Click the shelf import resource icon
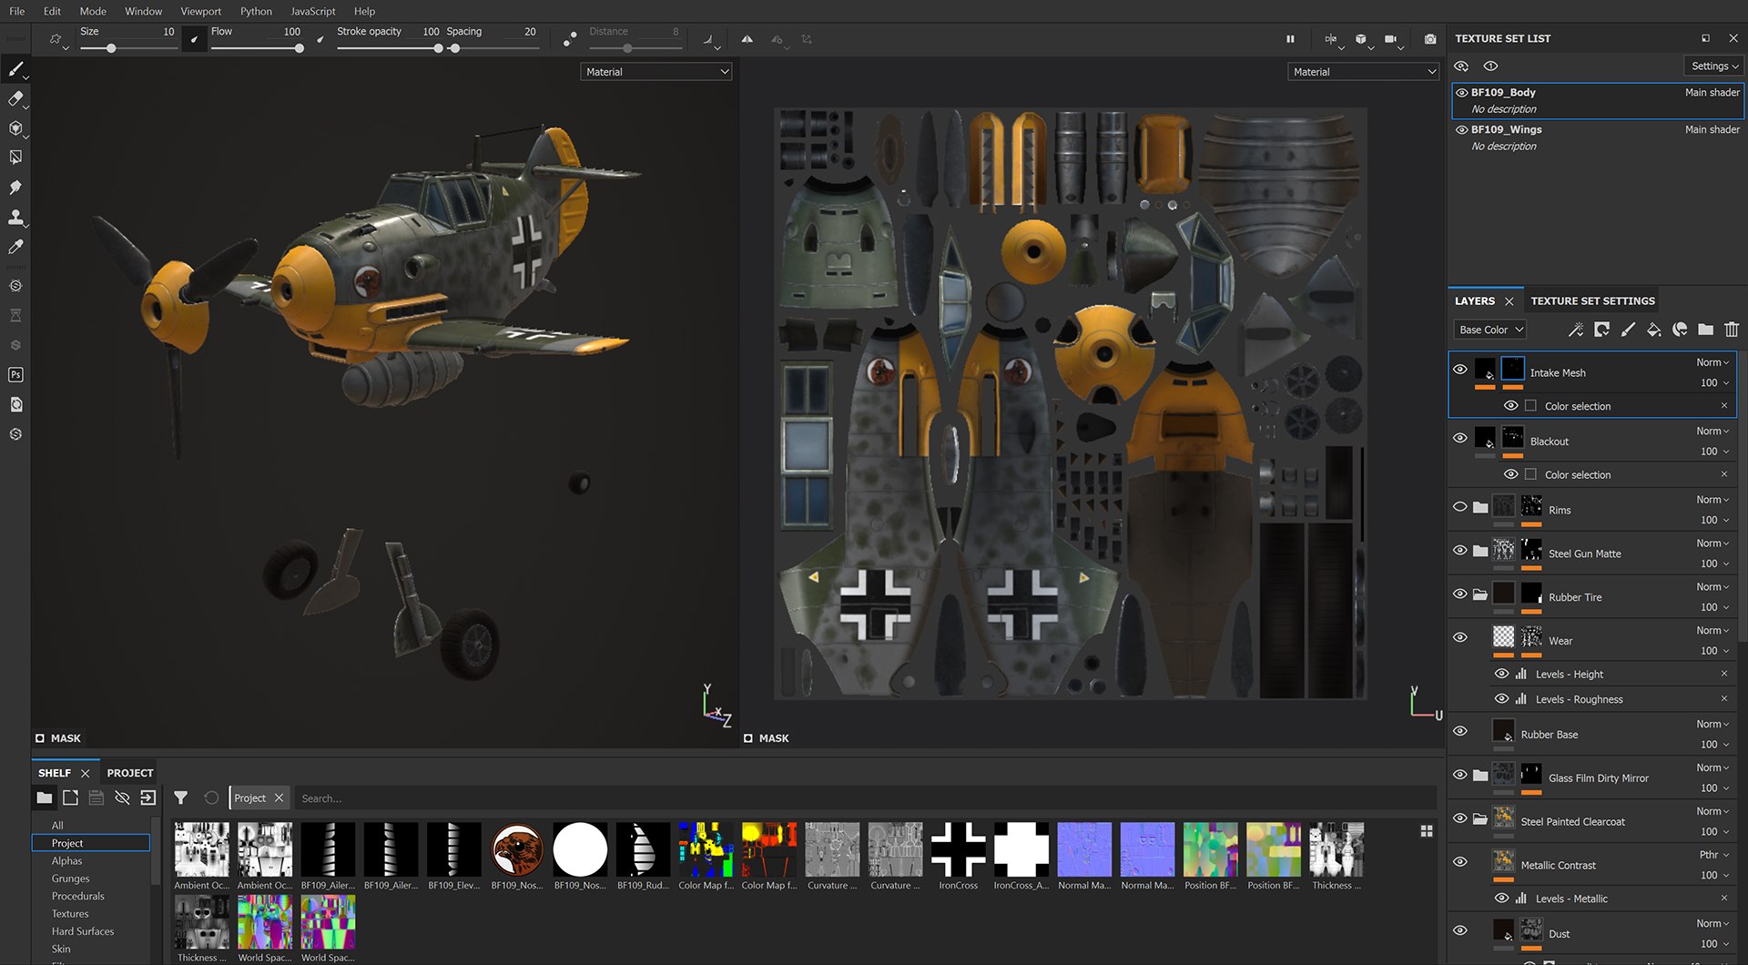This screenshot has width=1748, height=965. pyautogui.click(x=148, y=797)
